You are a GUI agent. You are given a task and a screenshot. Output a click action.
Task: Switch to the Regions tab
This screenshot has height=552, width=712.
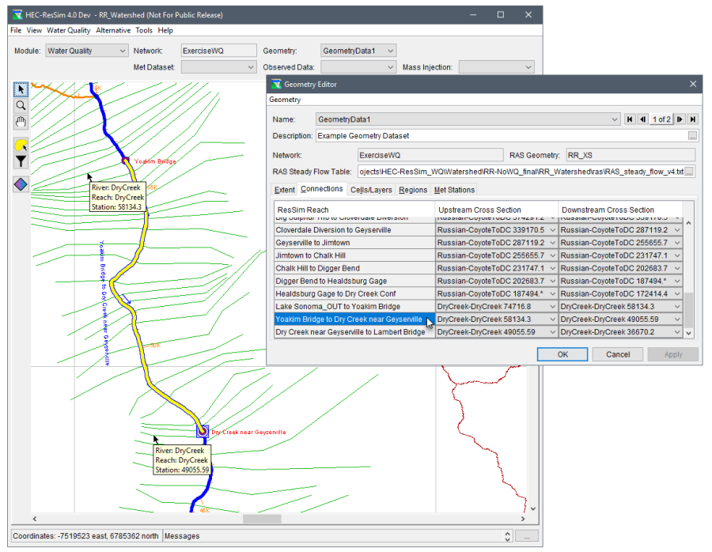[x=413, y=190]
